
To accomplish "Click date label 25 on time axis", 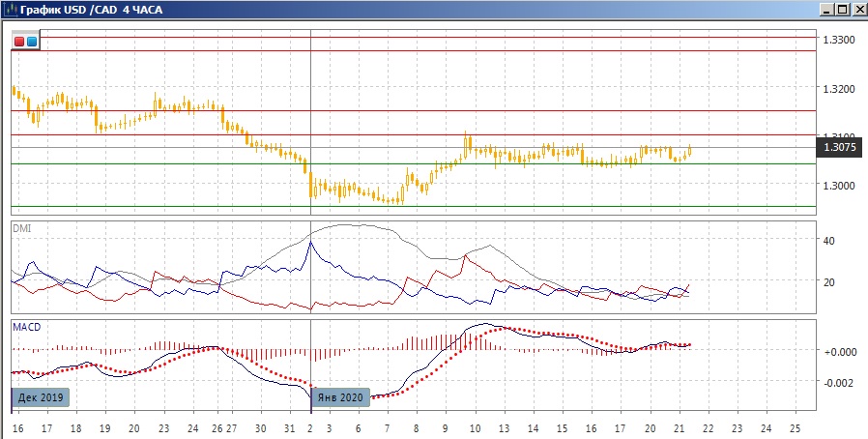I will coord(795,428).
